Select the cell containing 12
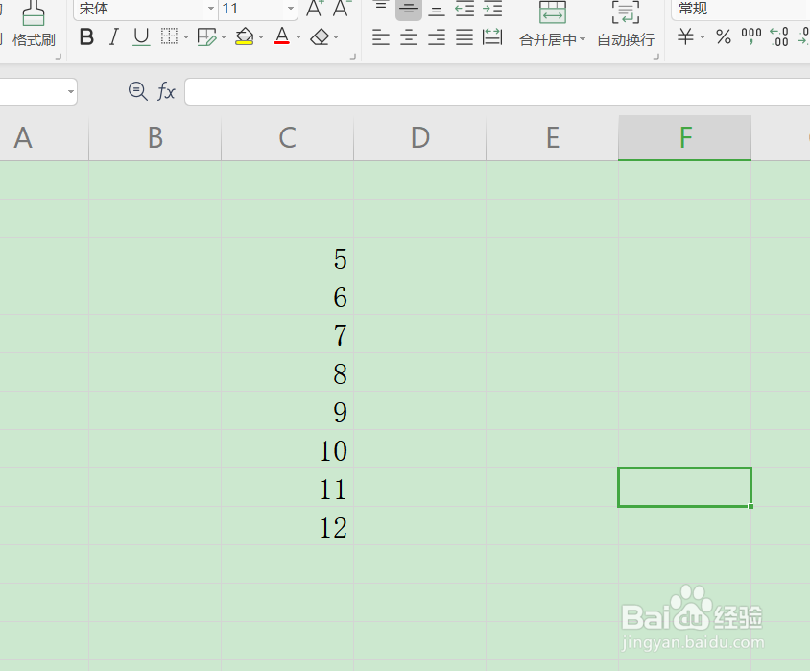 (x=287, y=526)
